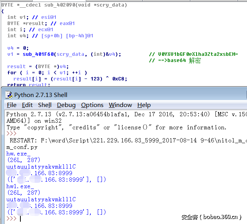This screenshot has height=224, width=247.
Task: Click the '==>base64' comment line
Action: [x=175, y=60]
